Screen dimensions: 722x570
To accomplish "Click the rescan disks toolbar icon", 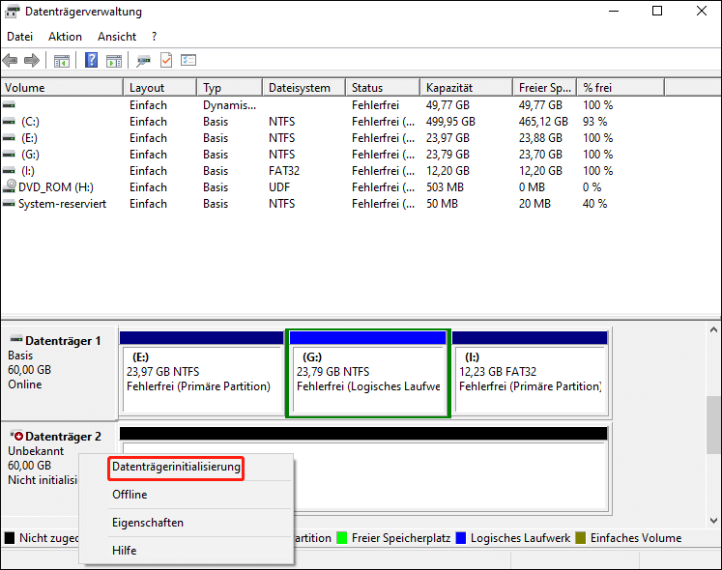I will click(144, 61).
